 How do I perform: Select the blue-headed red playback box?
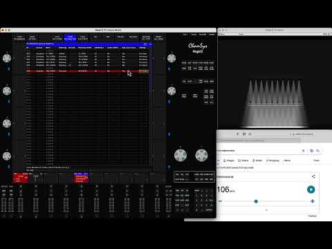coord(81,178)
